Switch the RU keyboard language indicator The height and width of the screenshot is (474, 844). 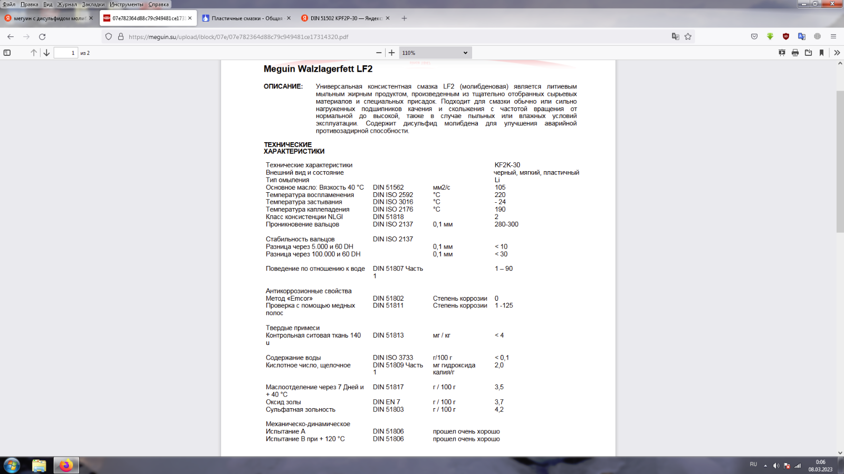753,465
